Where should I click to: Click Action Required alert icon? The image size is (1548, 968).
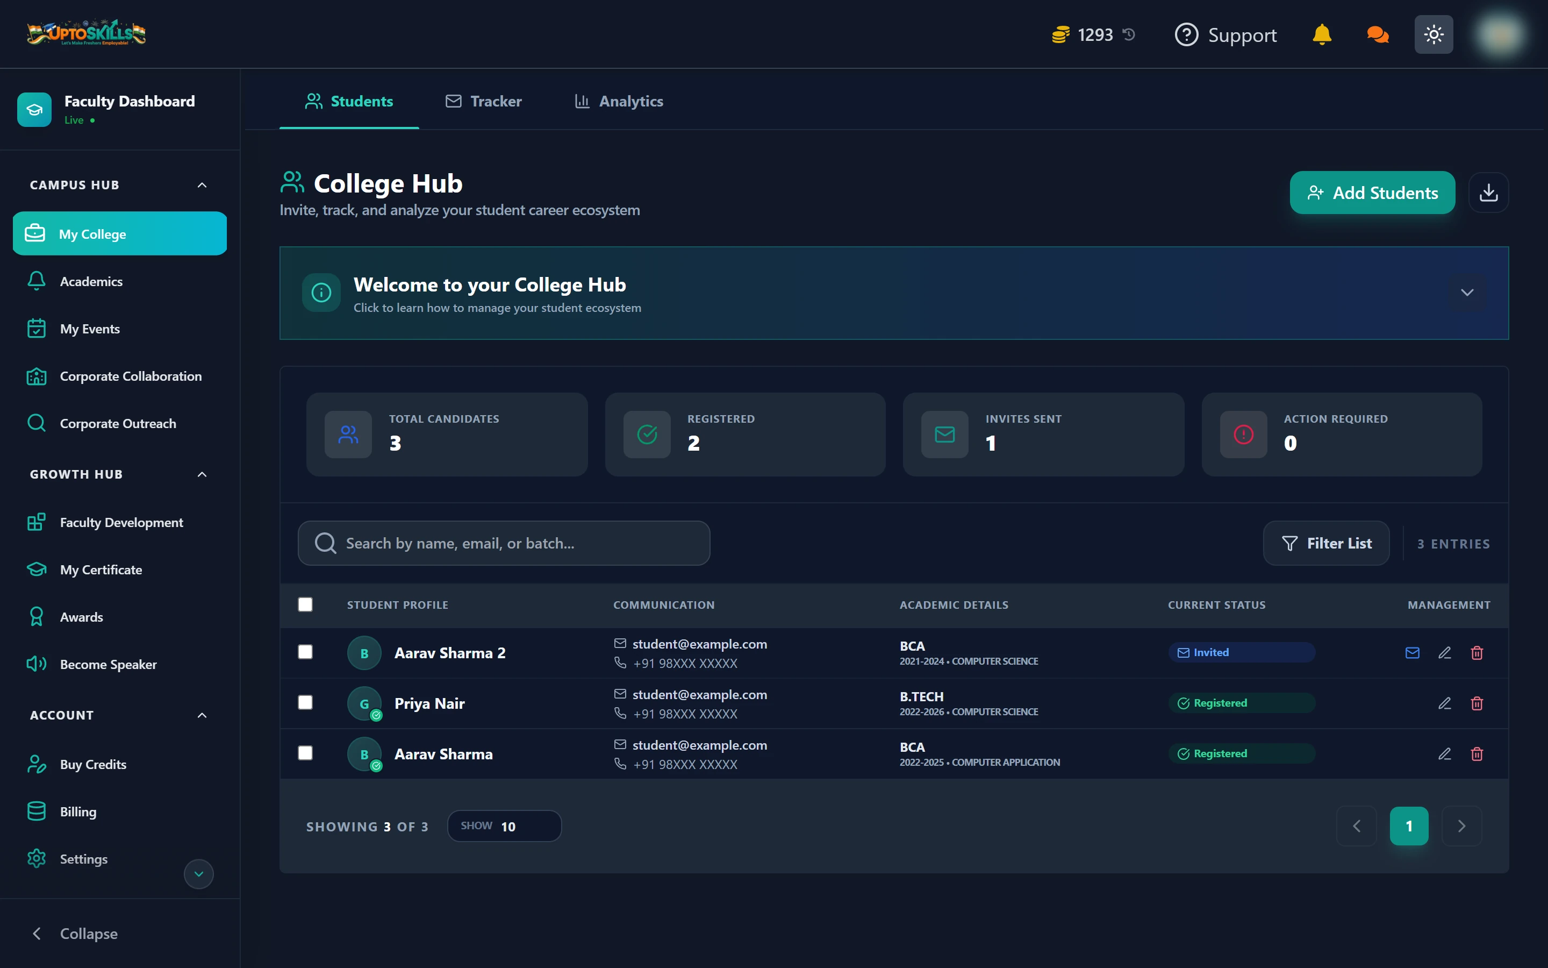[x=1244, y=435]
